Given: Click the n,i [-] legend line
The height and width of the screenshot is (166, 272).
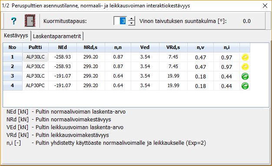Looking at the screenshot, I should [106, 143].
